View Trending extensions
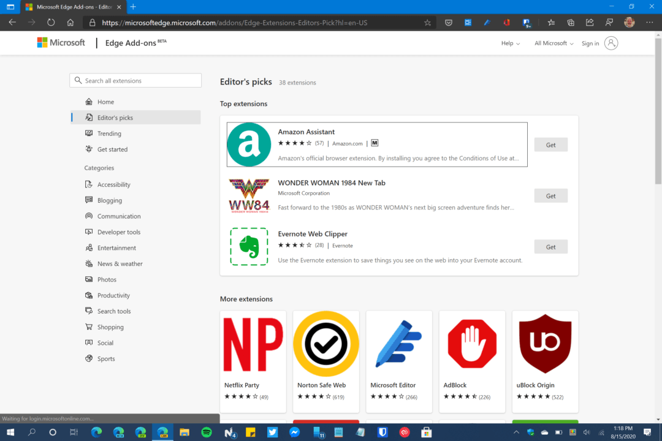 108,133
